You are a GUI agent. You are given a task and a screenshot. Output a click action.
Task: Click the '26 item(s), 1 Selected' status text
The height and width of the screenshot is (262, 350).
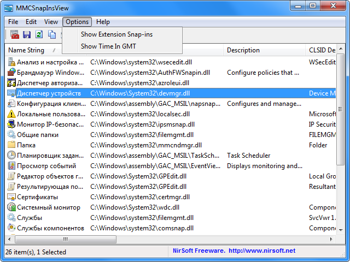(36, 252)
